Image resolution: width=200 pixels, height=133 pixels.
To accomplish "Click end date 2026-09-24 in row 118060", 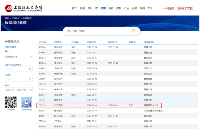I will pyautogui.click(x=113, y=47).
